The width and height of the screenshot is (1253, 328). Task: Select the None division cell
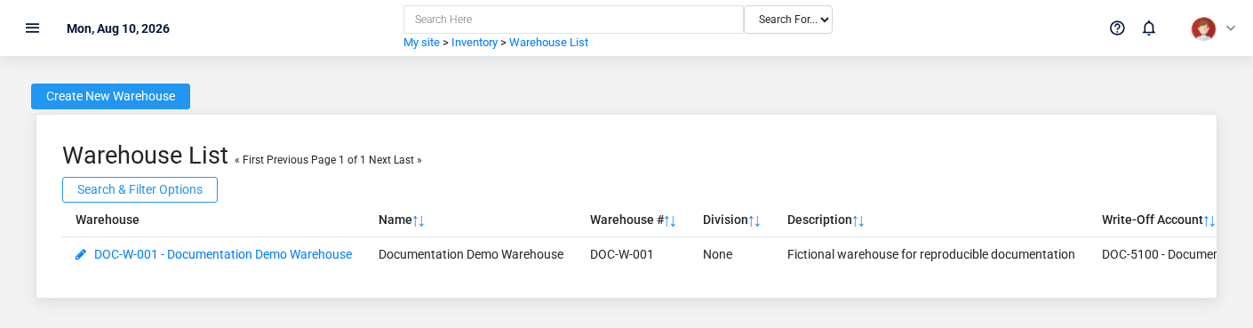717,254
